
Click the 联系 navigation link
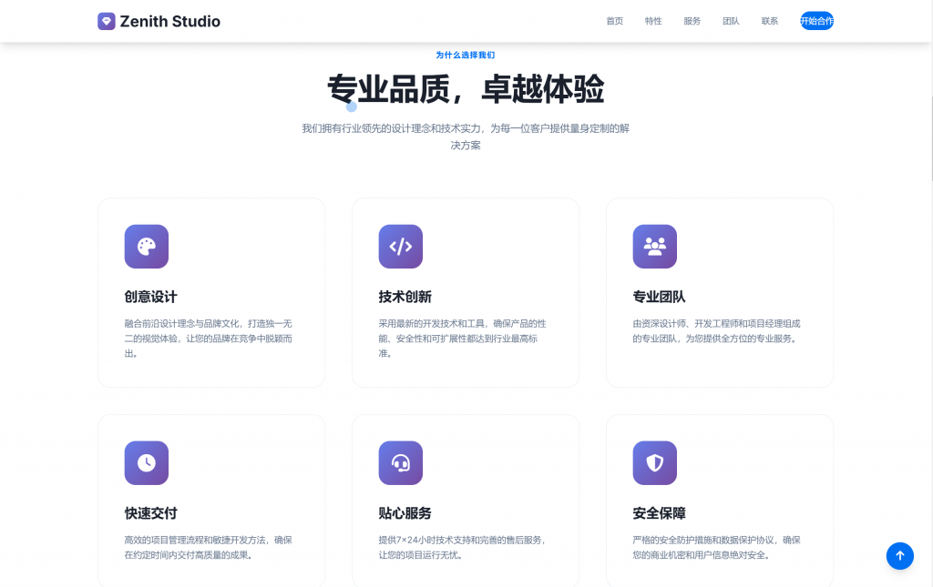(769, 20)
